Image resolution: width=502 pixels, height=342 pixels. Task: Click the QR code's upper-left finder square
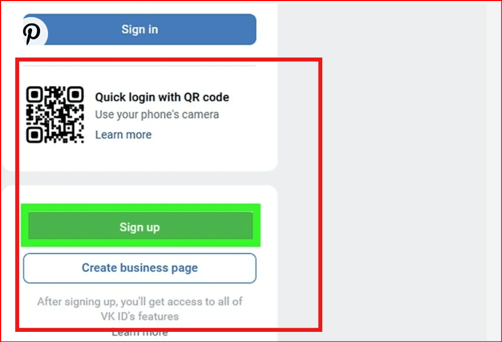pos(34,94)
